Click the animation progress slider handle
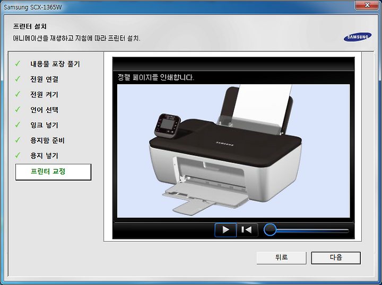Screen dimensions: 382x285 tap(270, 229)
